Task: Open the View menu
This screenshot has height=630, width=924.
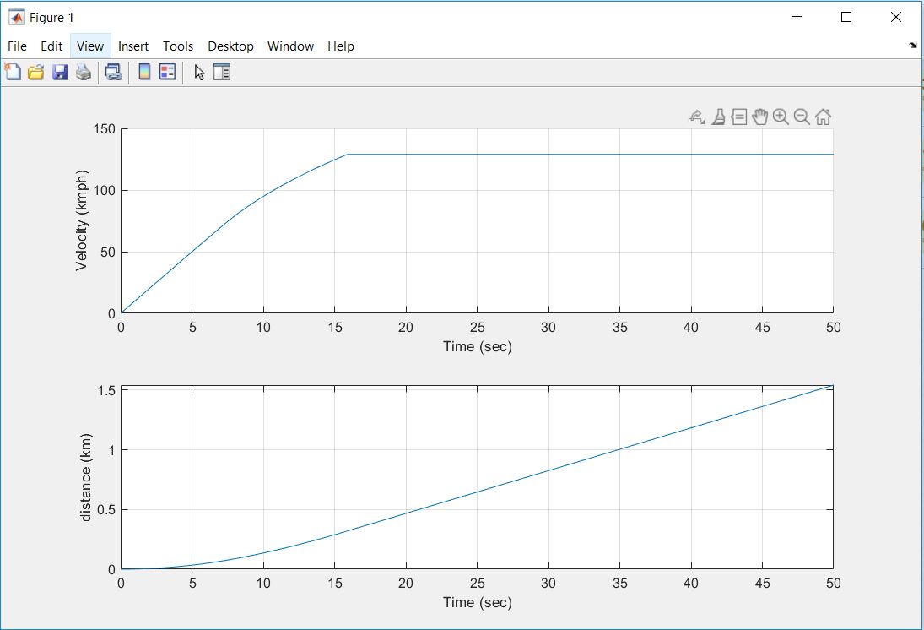Action: (90, 46)
